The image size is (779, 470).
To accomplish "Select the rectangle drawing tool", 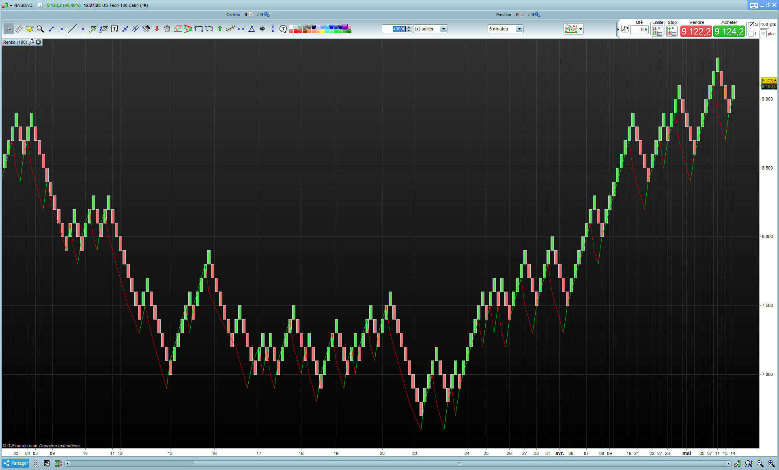I will pyautogui.click(x=199, y=29).
